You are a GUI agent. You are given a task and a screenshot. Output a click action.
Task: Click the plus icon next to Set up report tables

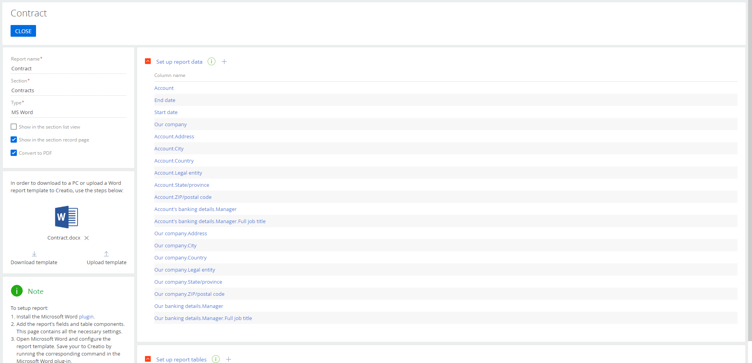pos(228,359)
